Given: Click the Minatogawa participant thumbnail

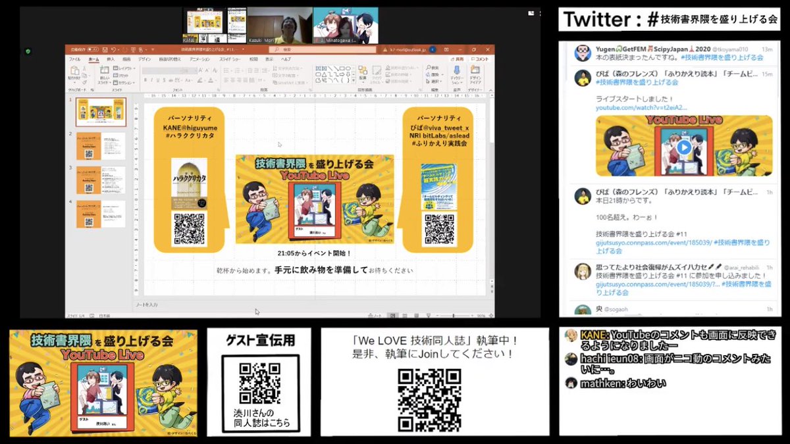Looking at the screenshot, I should 346,25.
